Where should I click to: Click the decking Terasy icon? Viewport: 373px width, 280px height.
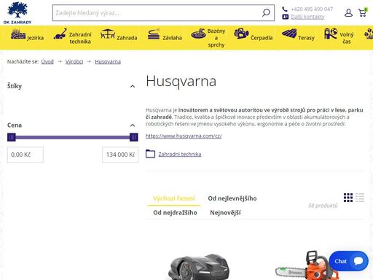[x=289, y=34]
